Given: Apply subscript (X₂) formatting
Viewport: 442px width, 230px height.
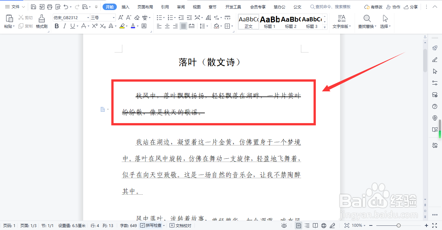Looking at the screenshot, I should click(x=103, y=26).
